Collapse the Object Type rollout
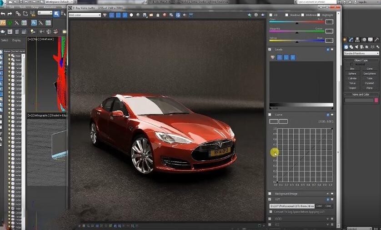This screenshot has height=230, width=381. tap(361, 60)
